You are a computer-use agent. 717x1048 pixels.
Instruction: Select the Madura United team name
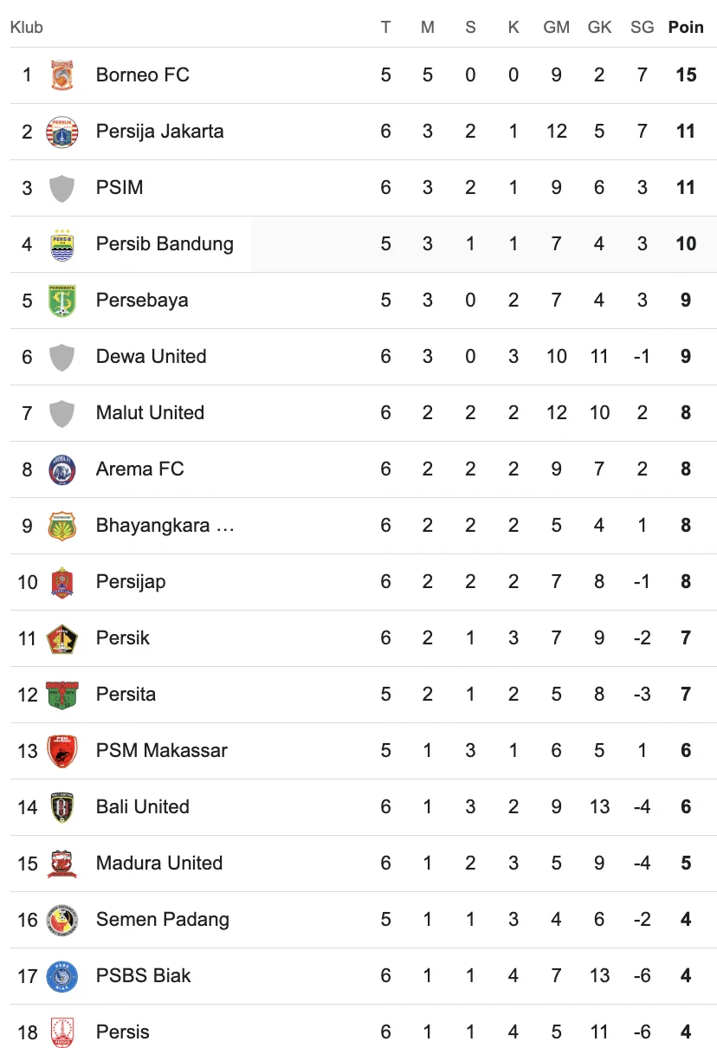[159, 864]
